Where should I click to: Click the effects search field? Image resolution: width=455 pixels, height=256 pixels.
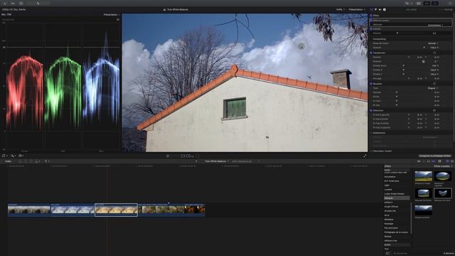tap(417, 253)
